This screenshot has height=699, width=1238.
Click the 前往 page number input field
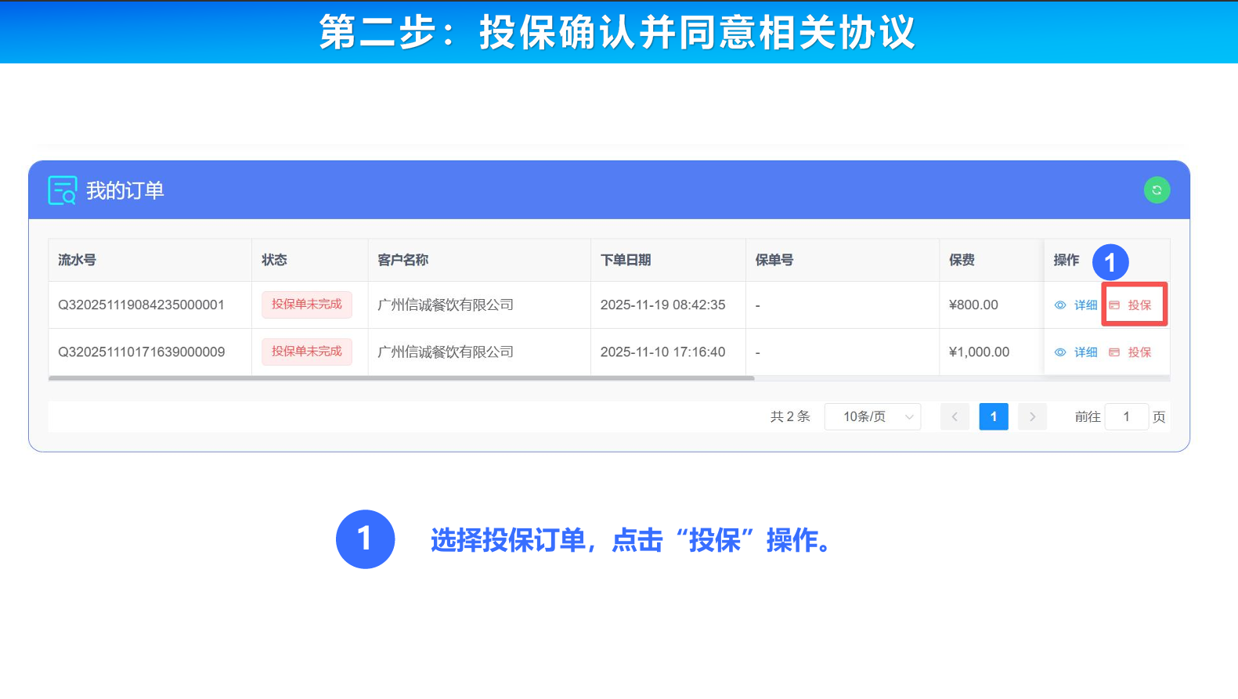tap(1126, 416)
